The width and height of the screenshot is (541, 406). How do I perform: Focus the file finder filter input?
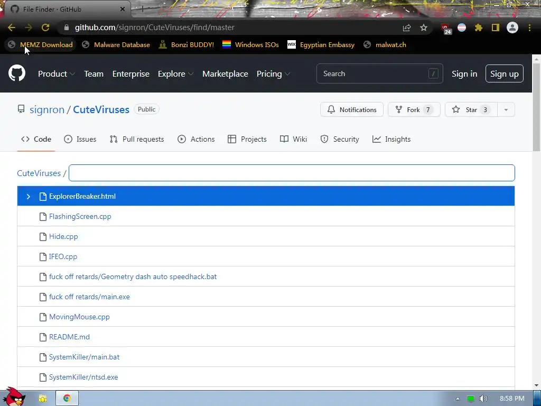click(x=292, y=173)
